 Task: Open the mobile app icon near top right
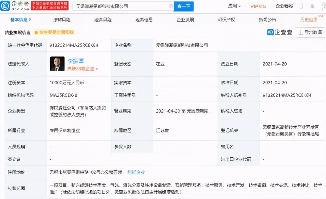click(302, 6)
